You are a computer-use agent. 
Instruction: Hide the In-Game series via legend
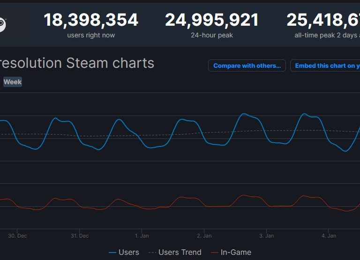[236, 252]
